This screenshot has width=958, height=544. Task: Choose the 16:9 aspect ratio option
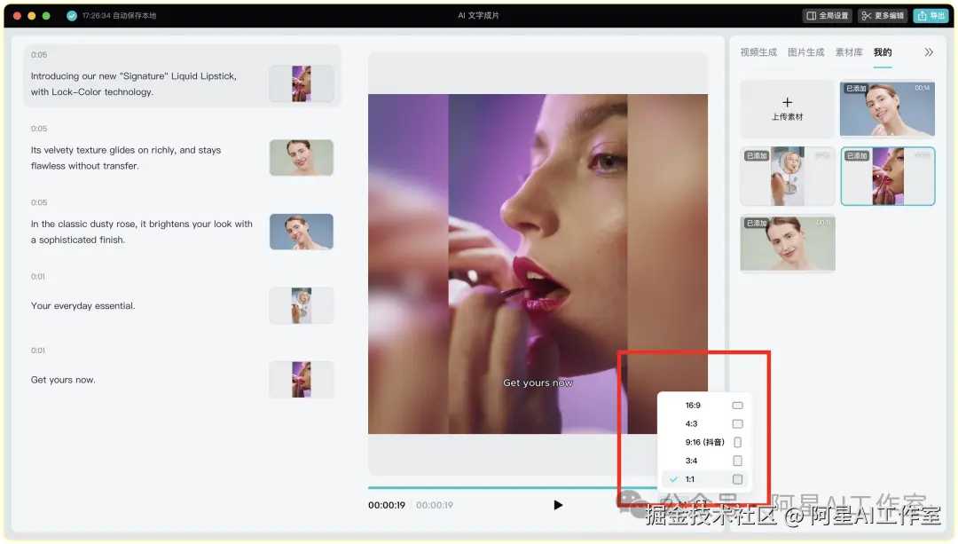[x=706, y=406]
